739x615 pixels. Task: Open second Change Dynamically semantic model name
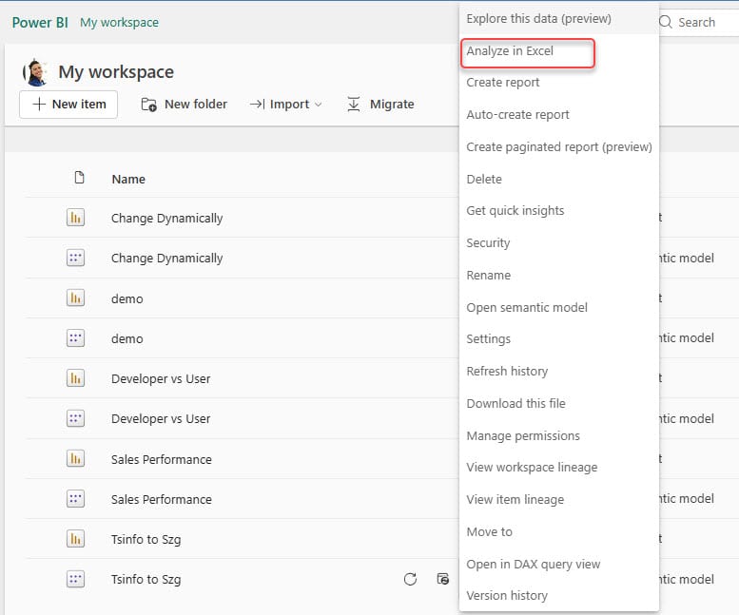coord(166,258)
